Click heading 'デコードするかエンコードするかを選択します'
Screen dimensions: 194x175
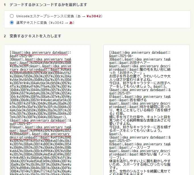tap(48, 5)
